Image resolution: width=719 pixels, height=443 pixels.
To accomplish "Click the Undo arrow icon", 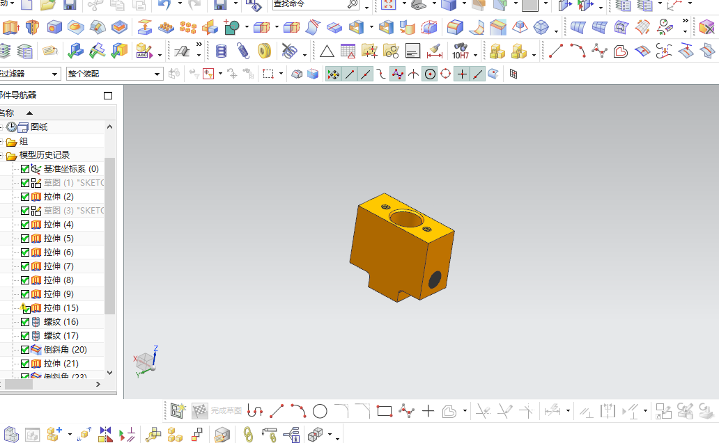I will click(x=164, y=5).
